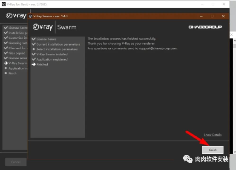Click the V-Ray logo in Revit installer
236x170 pixels.
point(16,16)
